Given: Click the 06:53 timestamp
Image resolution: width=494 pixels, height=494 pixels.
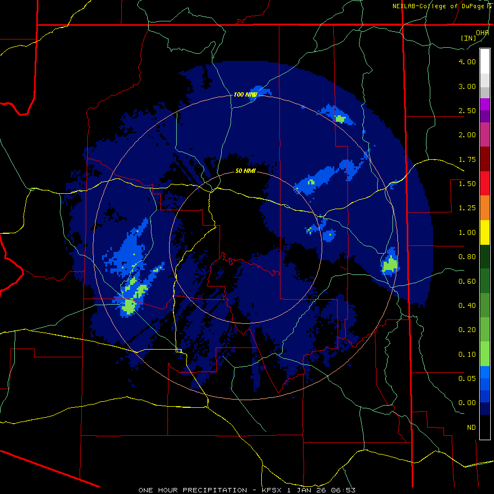Looking at the screenshot, I should click(345, 490).
